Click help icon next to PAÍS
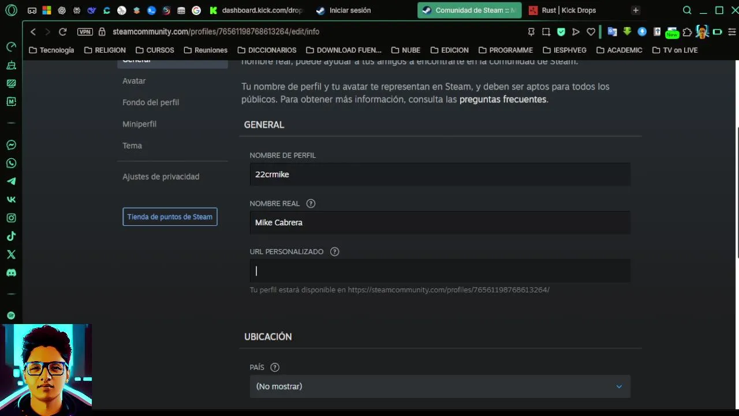Image resolution: width=739 pixels, height=416 pixels. tap(275, 367)
